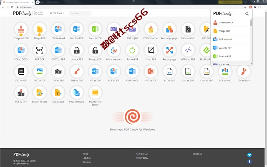Select Compress PDF in the extension popup list

tap(231, 23)
